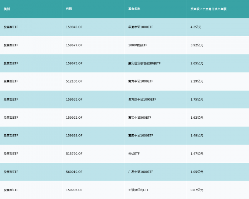The image size is (249, 199).
Task: Click the 1.47亿元 outflow value
Action: click(x=197, y=154)
